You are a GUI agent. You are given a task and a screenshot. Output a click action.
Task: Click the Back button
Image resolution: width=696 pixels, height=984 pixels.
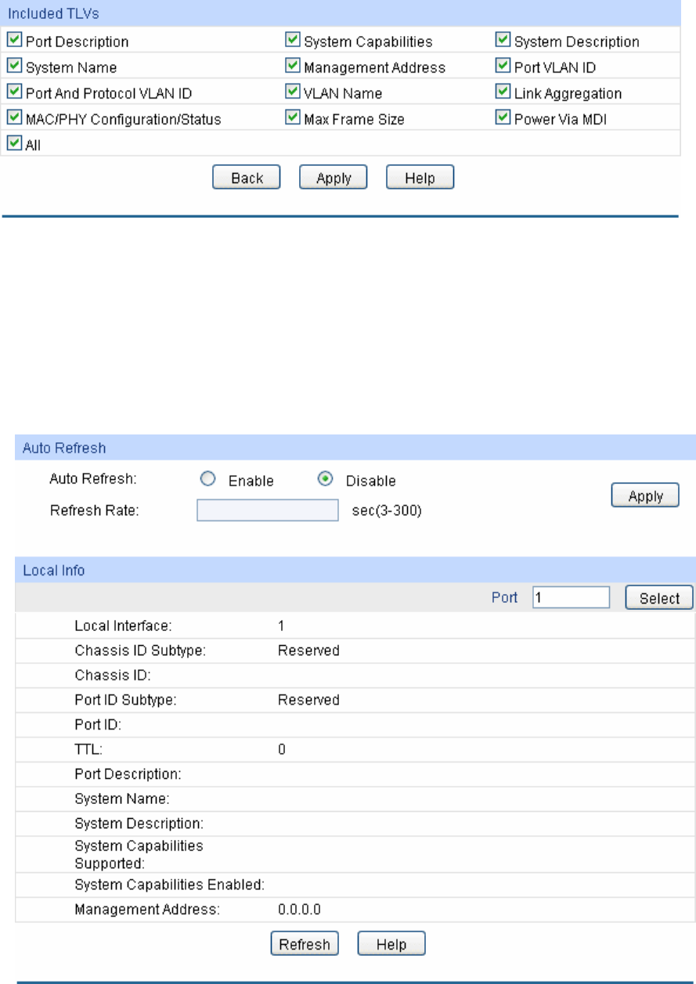coord(247,178)
